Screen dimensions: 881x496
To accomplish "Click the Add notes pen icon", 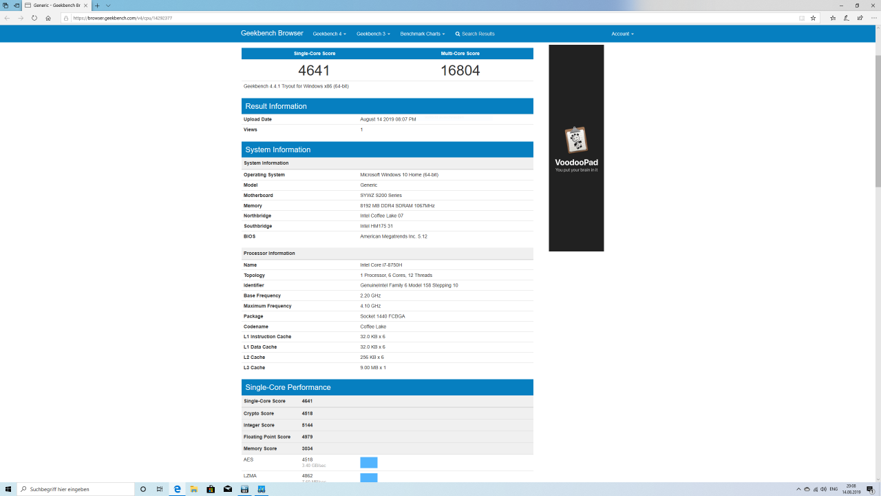I will (x=845, y=18).
